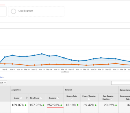Collapse the chart using center handle arrow
This screenshot has width=130, height=113.
[x=65, y=72]
